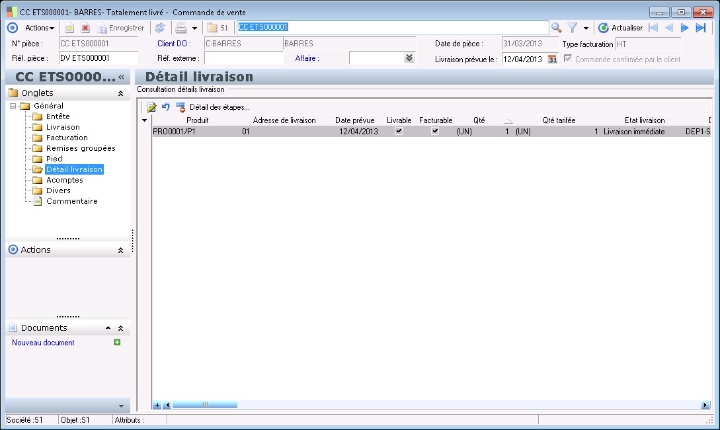Click the horizontal scrollbar thumb
Image resolution: width=720 pixels, height=430 pixels.
point(205,405)
